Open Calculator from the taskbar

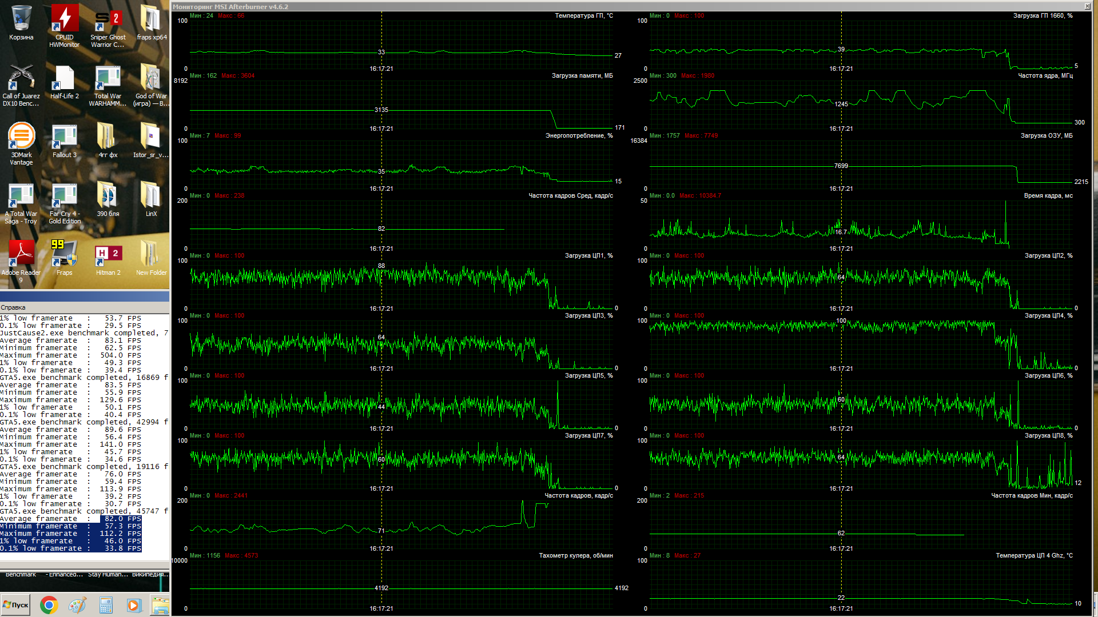click(106, 605)
